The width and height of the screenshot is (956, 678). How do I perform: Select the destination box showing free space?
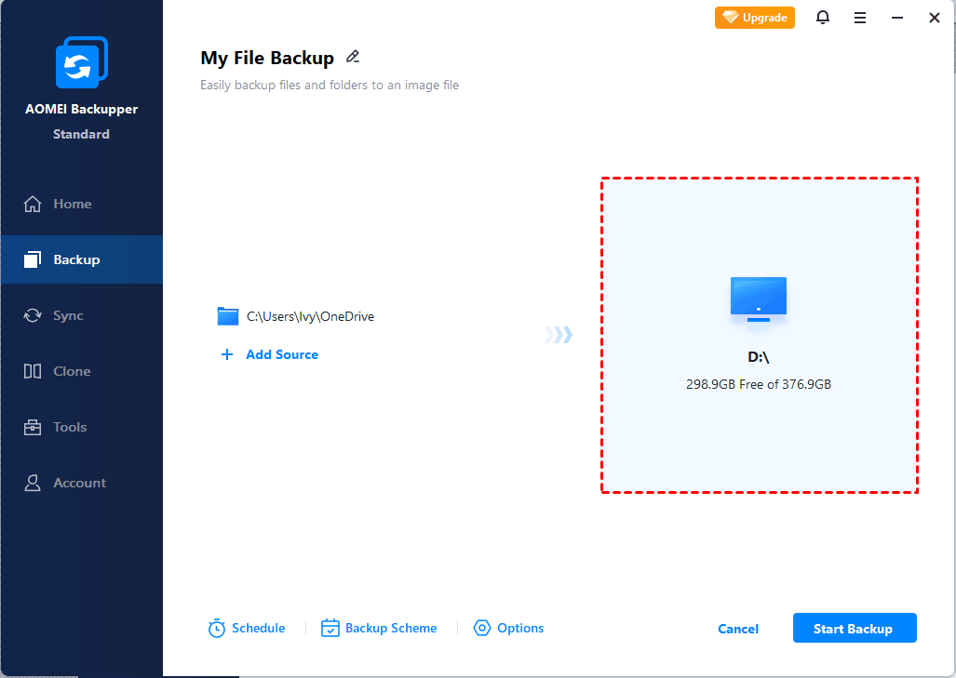click(x=759, y=383)
